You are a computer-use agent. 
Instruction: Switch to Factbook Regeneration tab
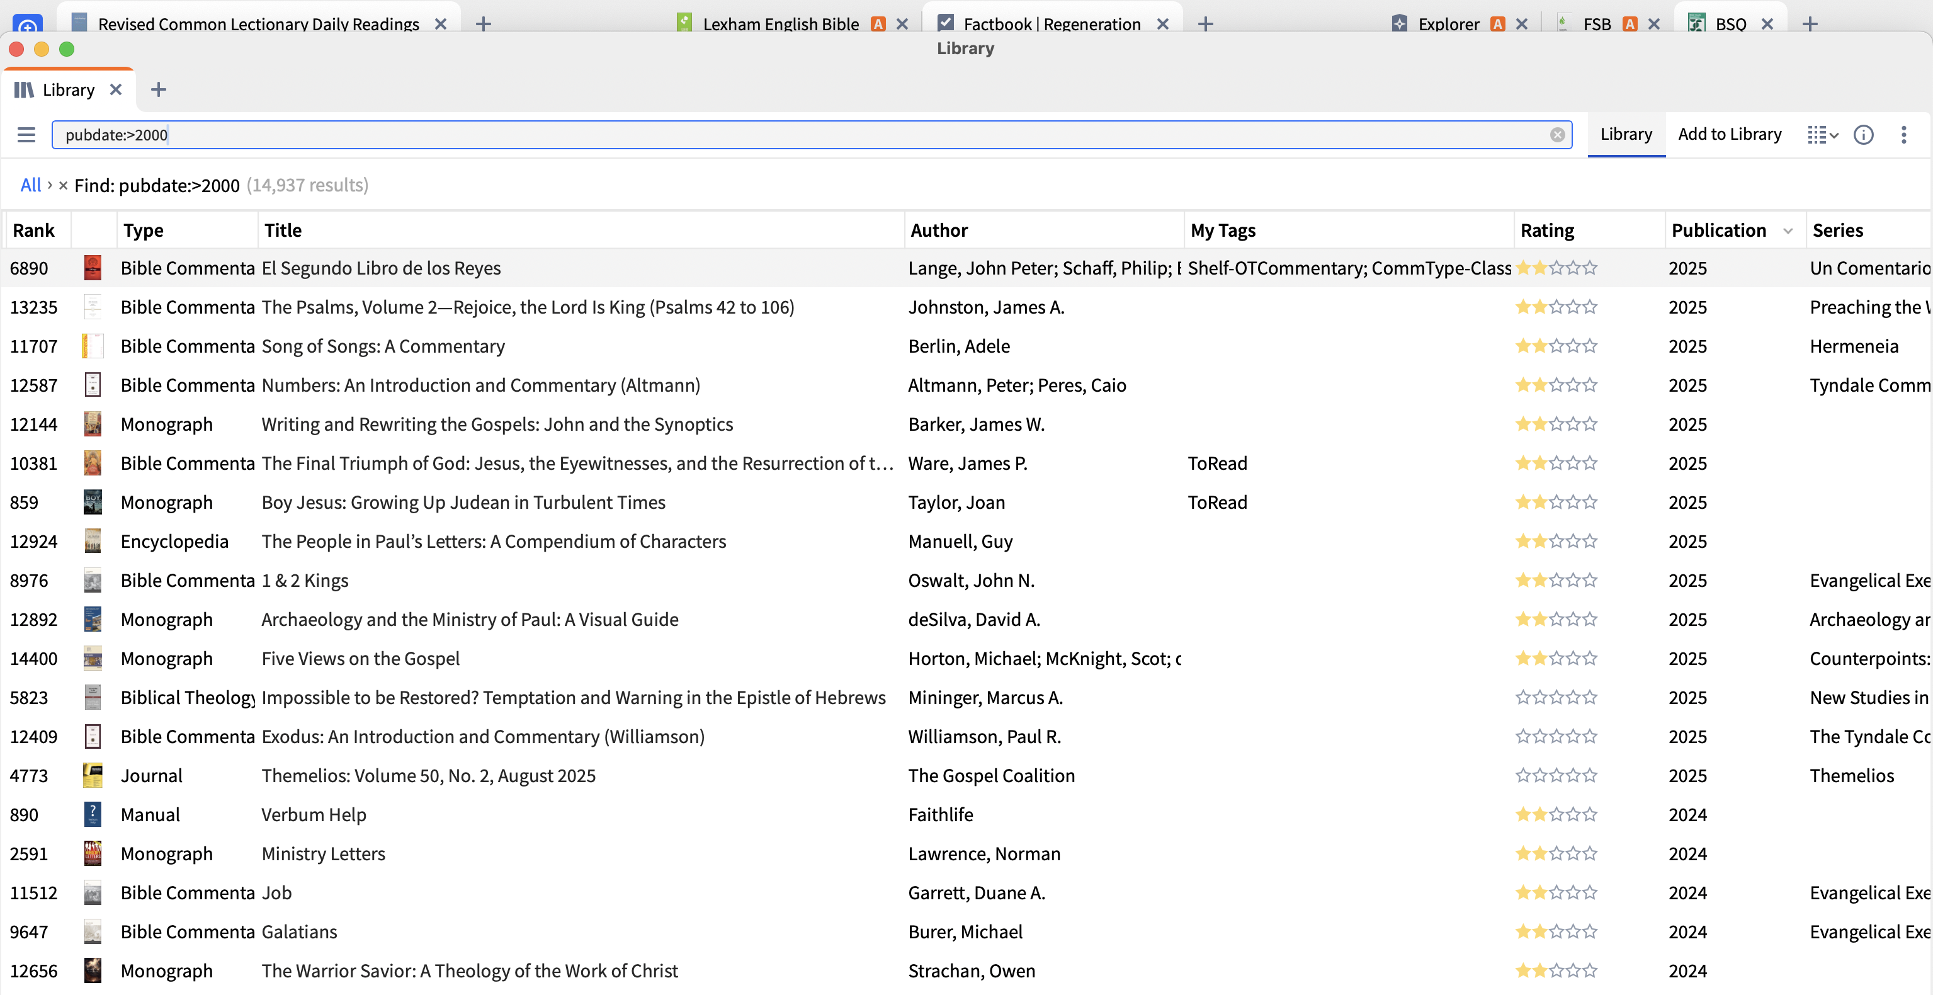coord(1052,24)
